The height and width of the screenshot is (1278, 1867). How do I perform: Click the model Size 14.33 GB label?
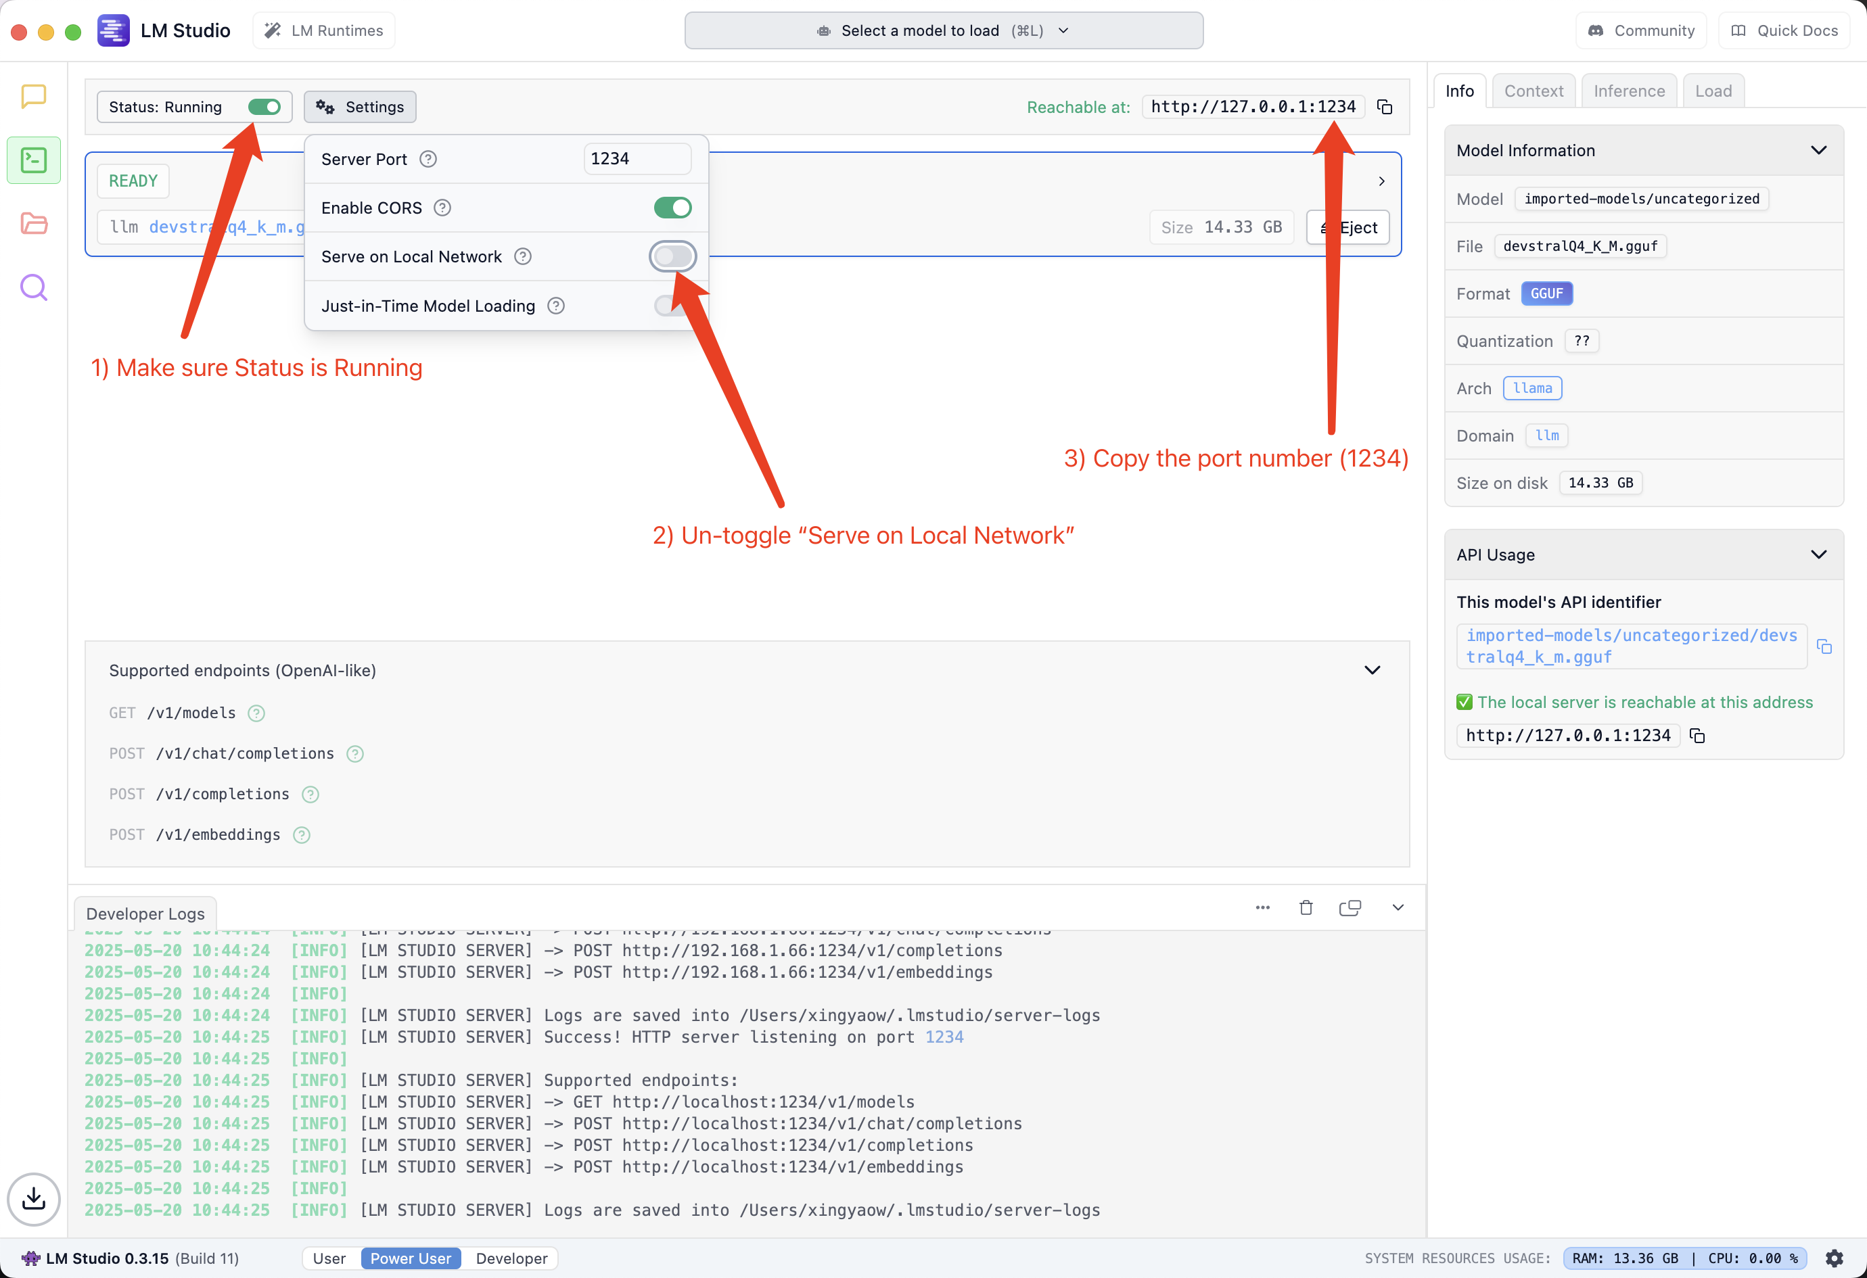point(1221,227)
